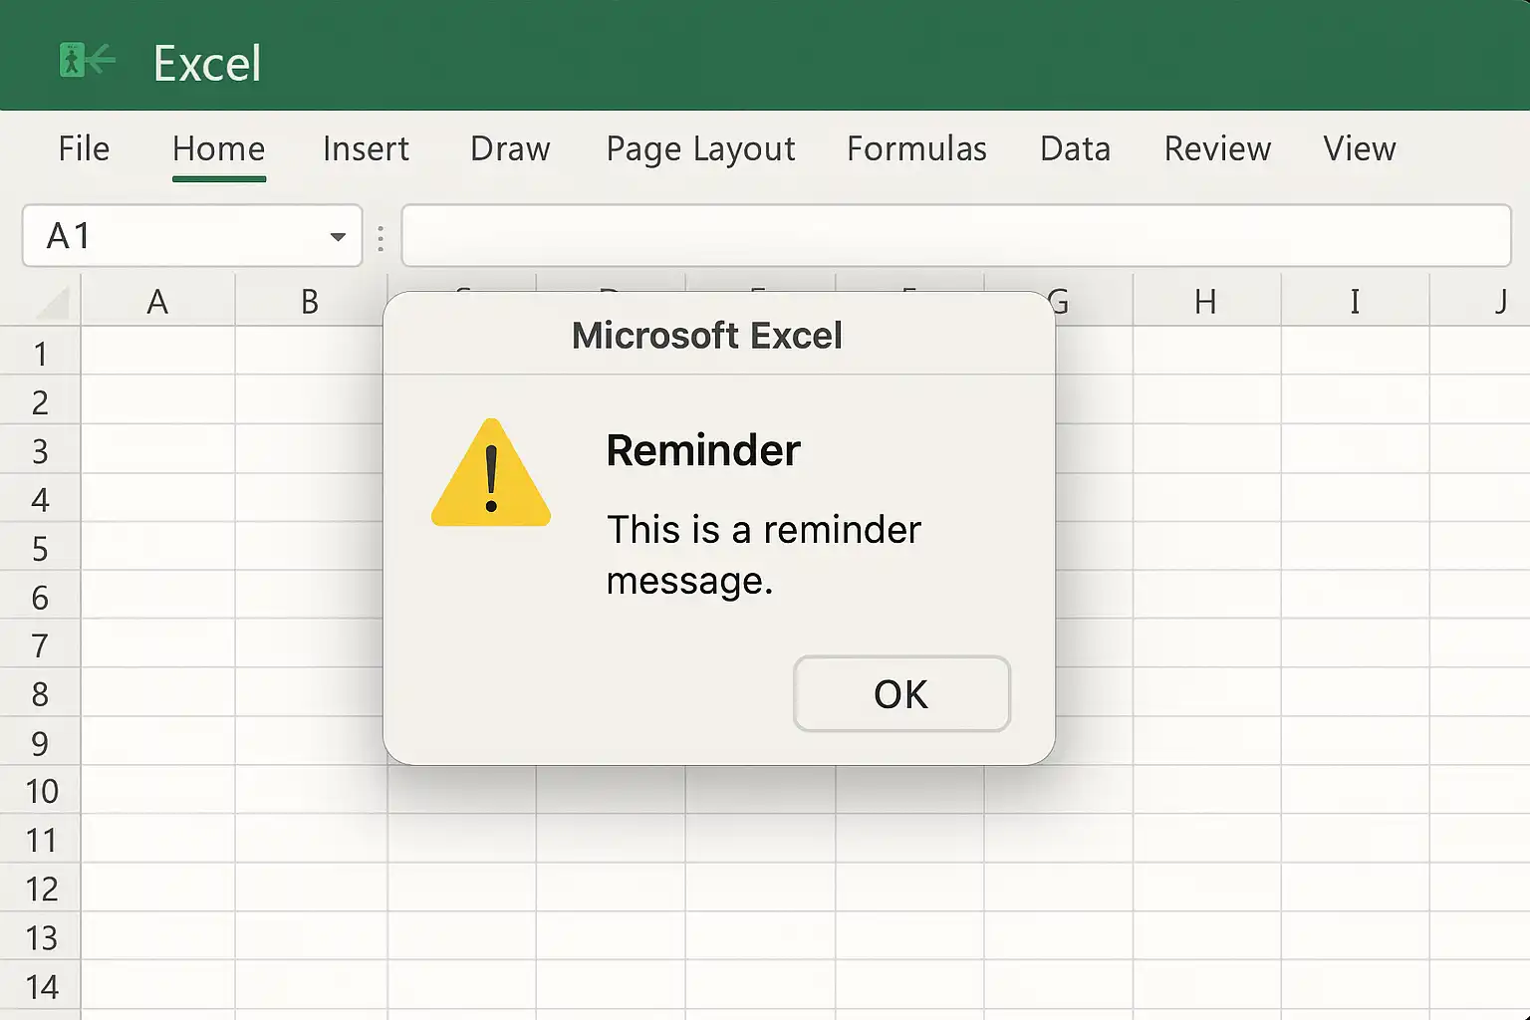Expand the Name Box dropdown arrow
The width and height of the screenshot is (1530, 1020).
pyautogui.click(x=338, y=237)
